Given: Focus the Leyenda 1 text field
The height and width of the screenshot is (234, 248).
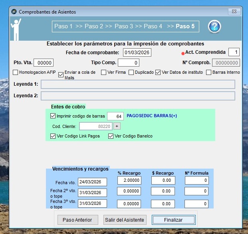Looking at the screenshot, I should click(138, 85).
